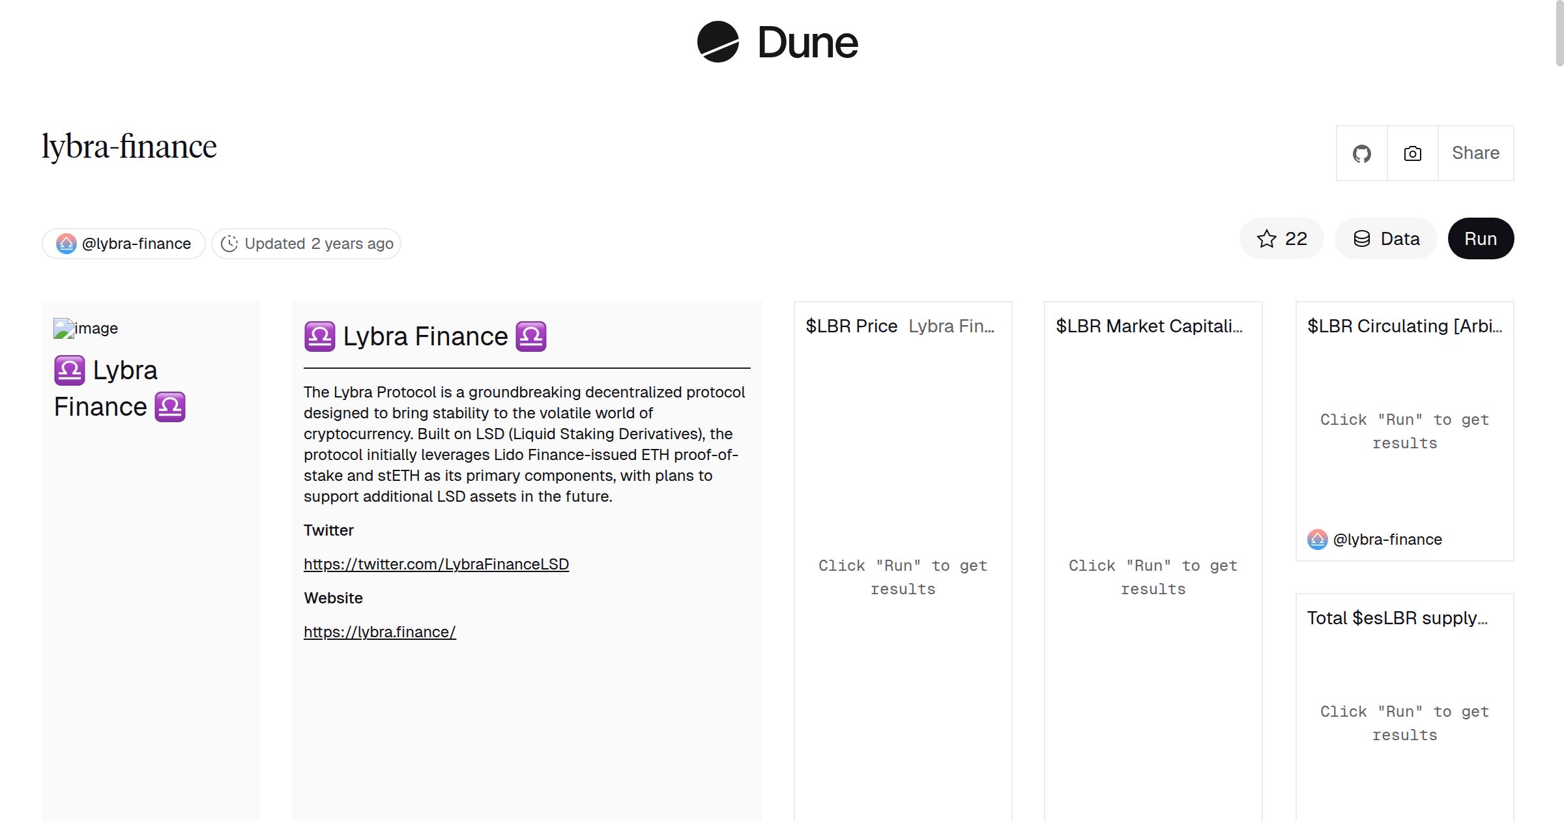This screenshot has height=821, width=1564.
Task: Click the database icon inside the Data button
Action: click(1363, 238)
